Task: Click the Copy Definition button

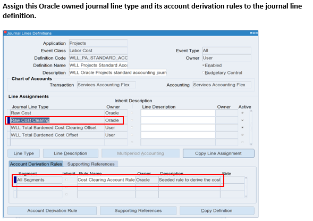Action: tap(217, 210)
